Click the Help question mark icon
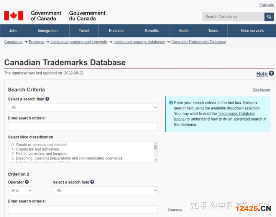This screenshot has height=217, width=276. tap(271, 73)
